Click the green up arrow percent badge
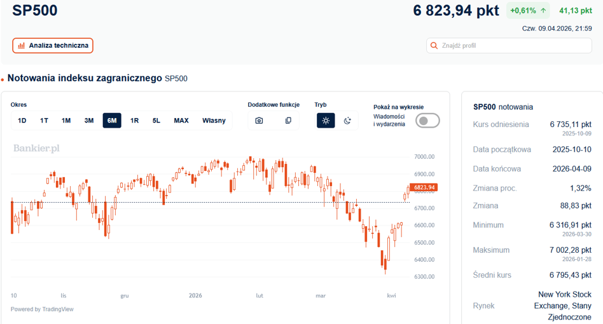The width and height of the screenshot is (603, 324). click(x=528, y=11)
